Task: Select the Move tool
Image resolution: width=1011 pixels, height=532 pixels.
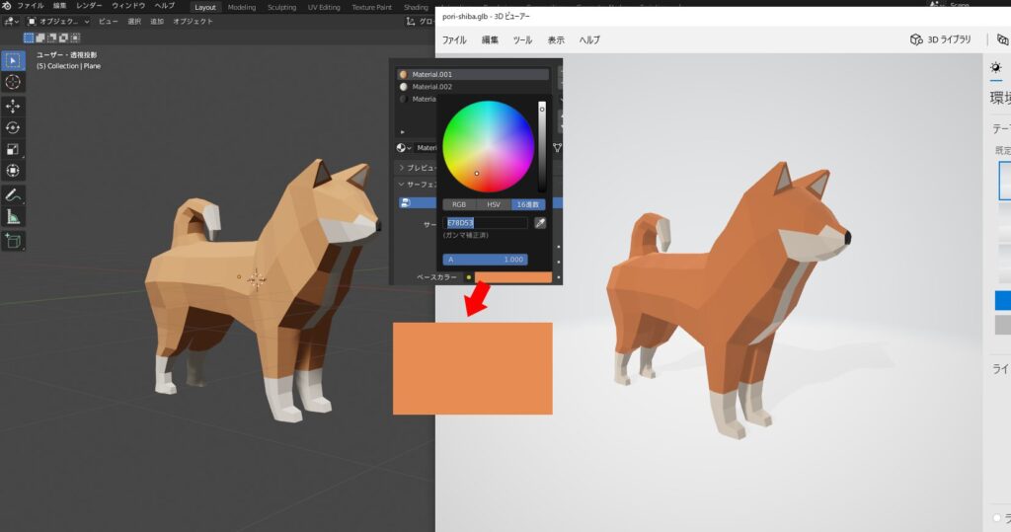Action: tap(14, 106)
